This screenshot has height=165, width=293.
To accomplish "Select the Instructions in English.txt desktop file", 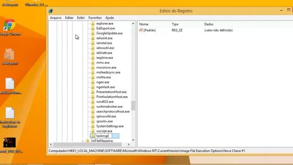I will [10, 117].
